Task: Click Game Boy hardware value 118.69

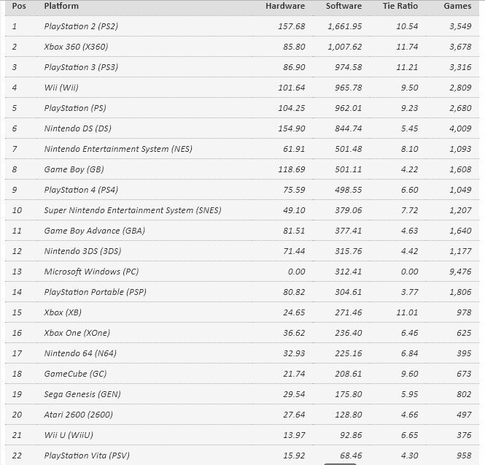Action: (292, 169)
